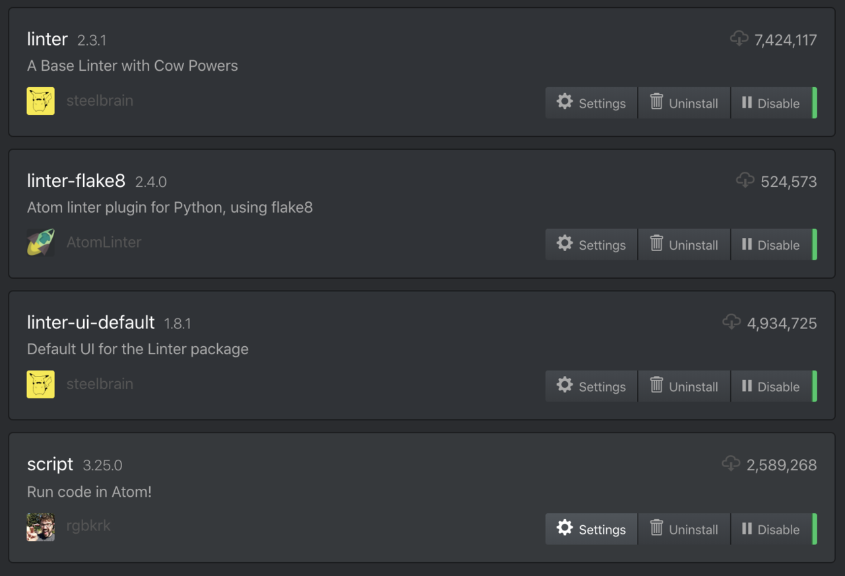Click the download cloud icon for linter-flake8
This screenshot has width=845, height=576.
(x=745, y=180)
